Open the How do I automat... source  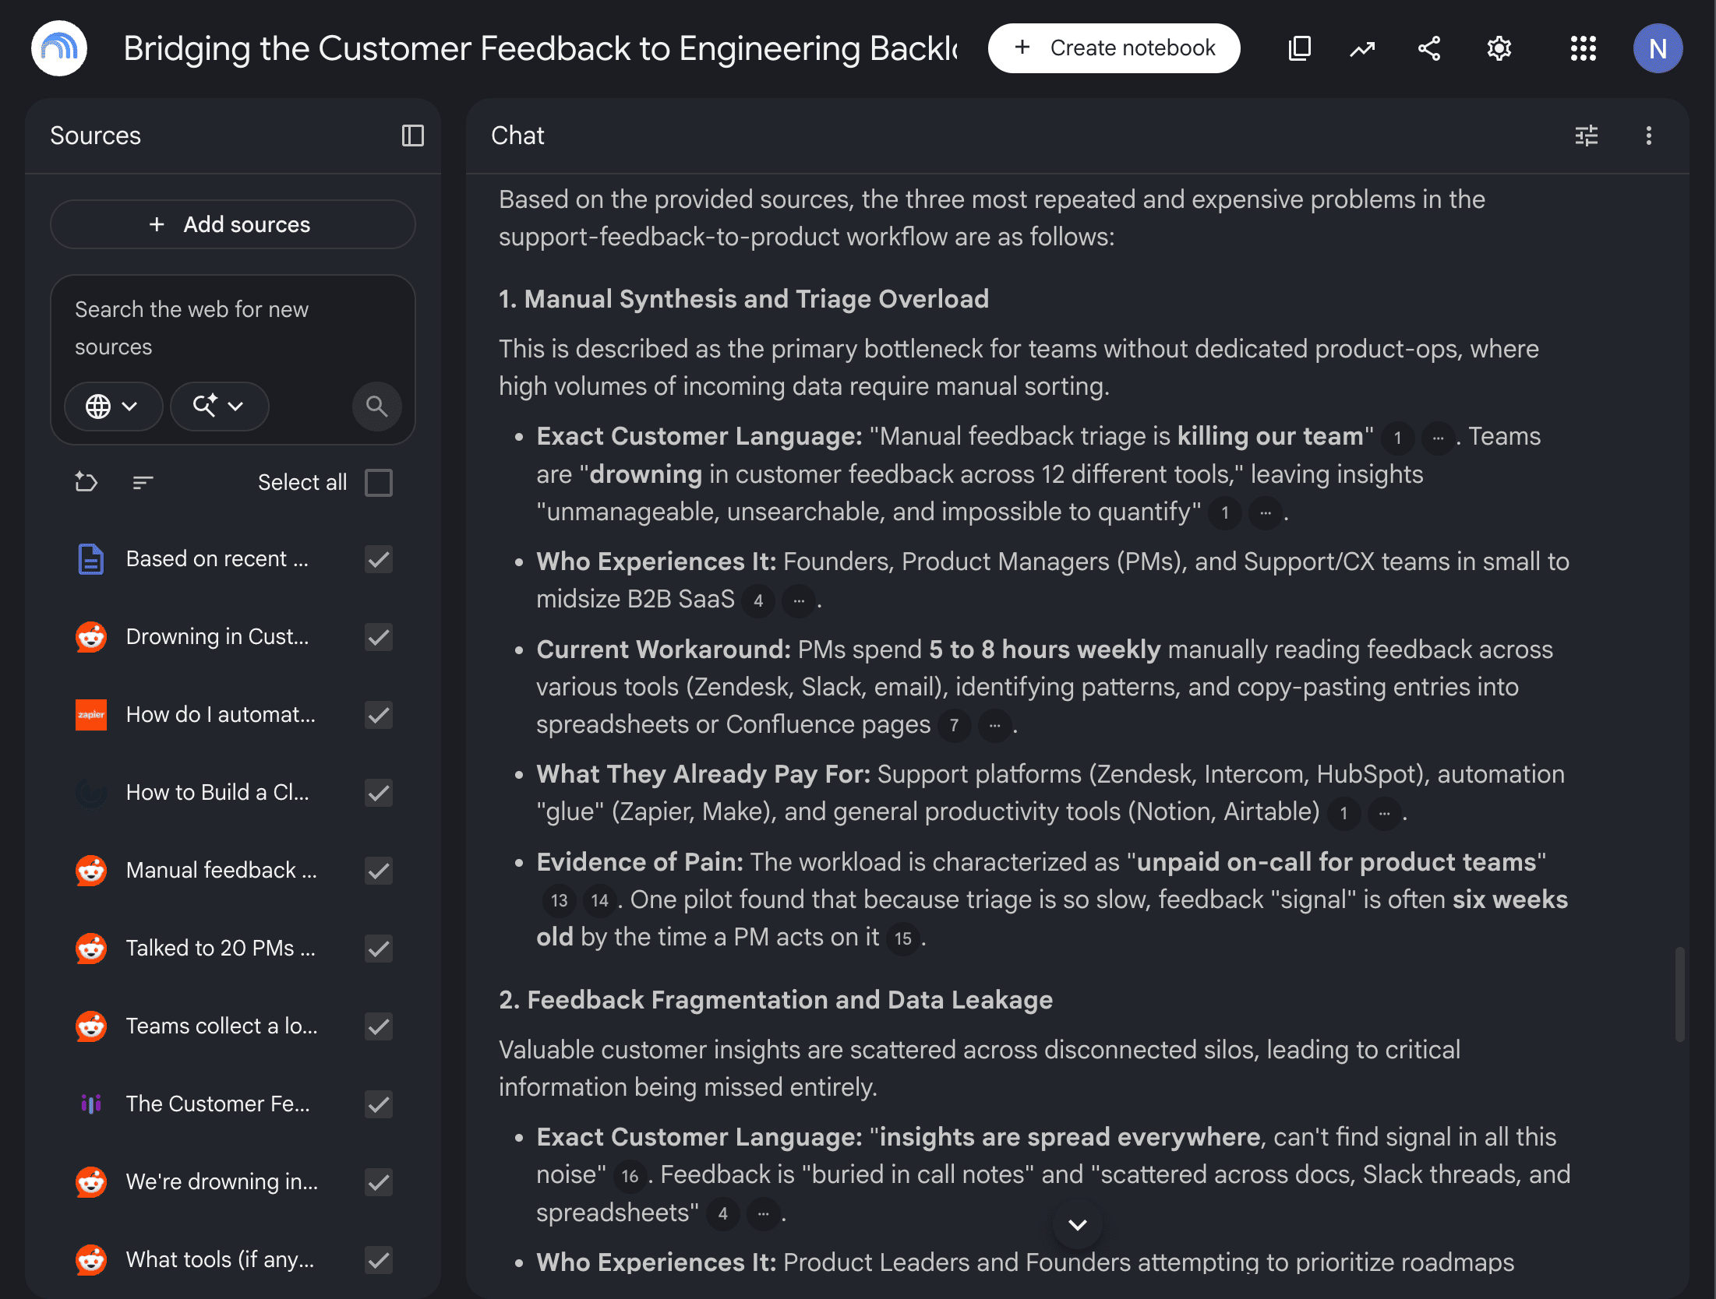(x=221, y=715)
